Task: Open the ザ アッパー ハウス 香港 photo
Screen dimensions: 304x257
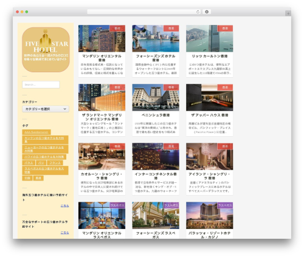Action: click(x=210, y=97)
